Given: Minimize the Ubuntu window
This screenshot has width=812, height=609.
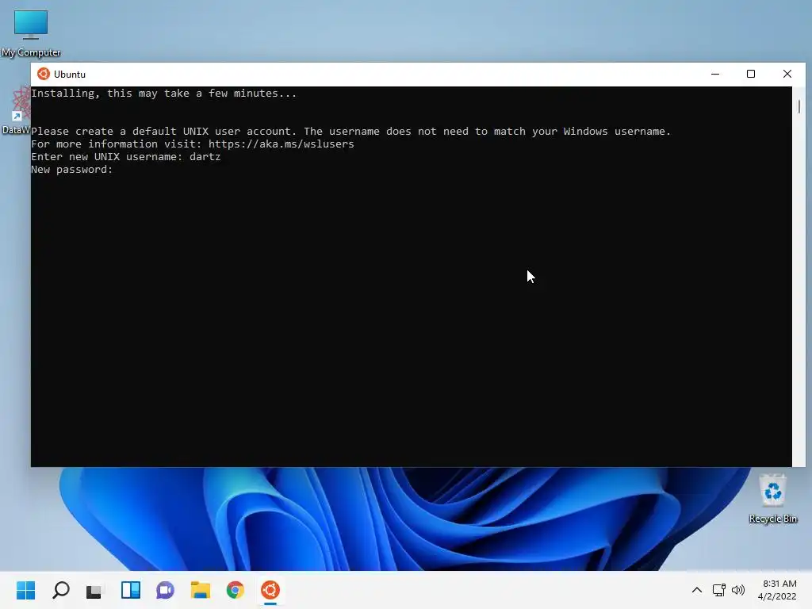Looking at the screenshot, I should pyautogui.click(x=715, y=74).
